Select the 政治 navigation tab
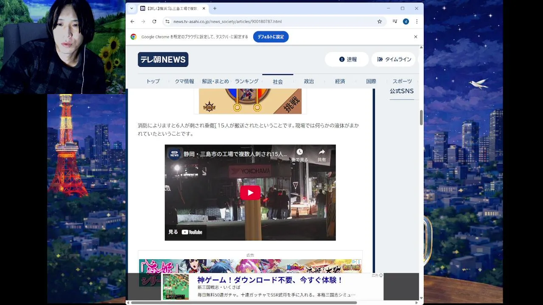This screenshot has width=543, height=305. [309, 81]
